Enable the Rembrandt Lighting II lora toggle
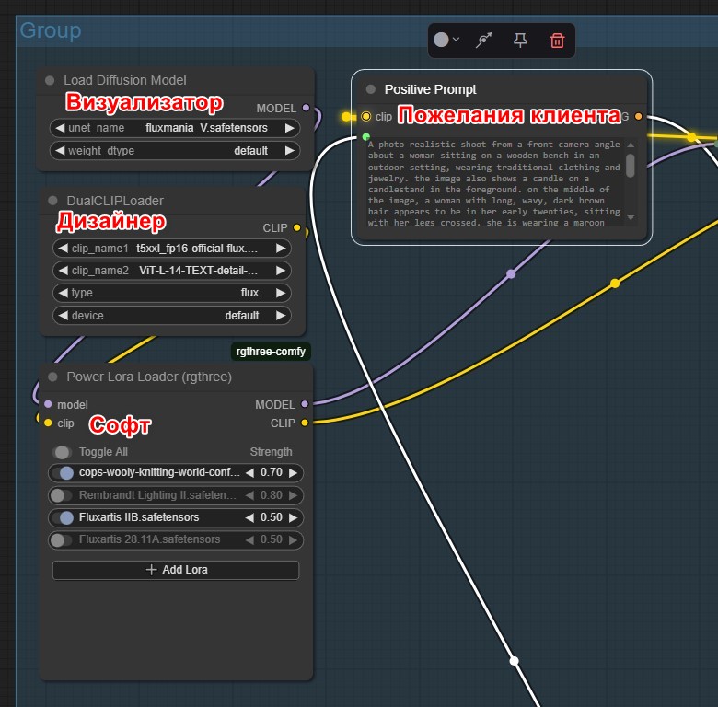 coord(62,495)
